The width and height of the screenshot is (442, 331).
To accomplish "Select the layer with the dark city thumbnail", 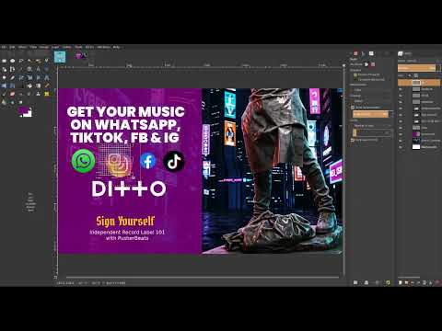I will point(419,141).
